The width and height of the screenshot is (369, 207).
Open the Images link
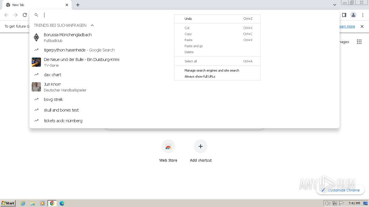(344, 42)
